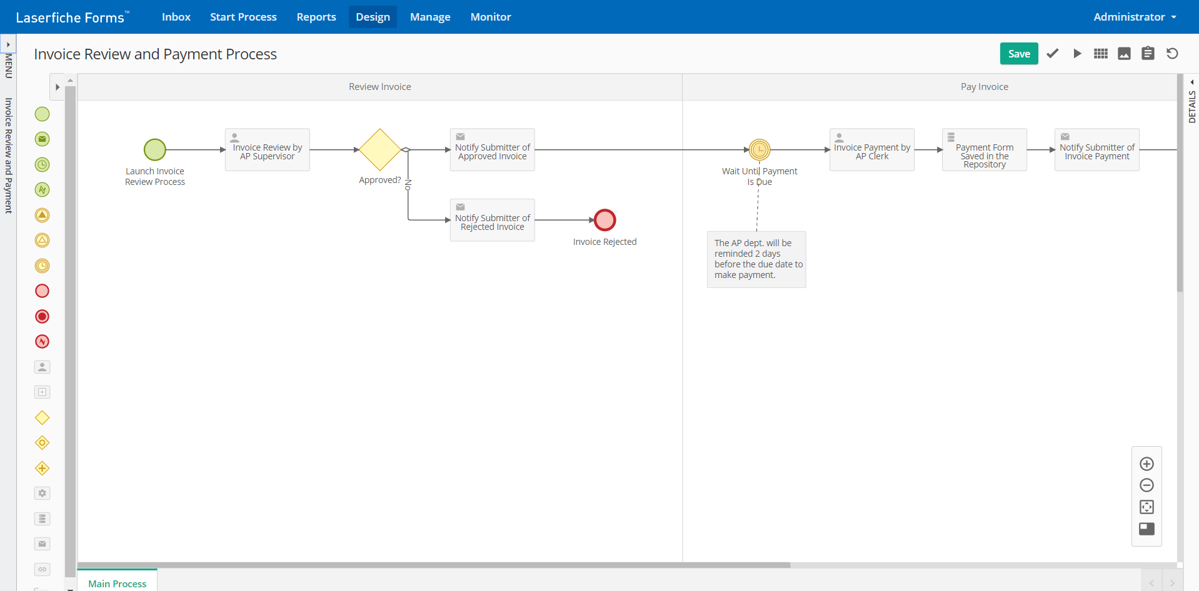
Task: Switch to the Main Process tab
Action: point(117,583)
